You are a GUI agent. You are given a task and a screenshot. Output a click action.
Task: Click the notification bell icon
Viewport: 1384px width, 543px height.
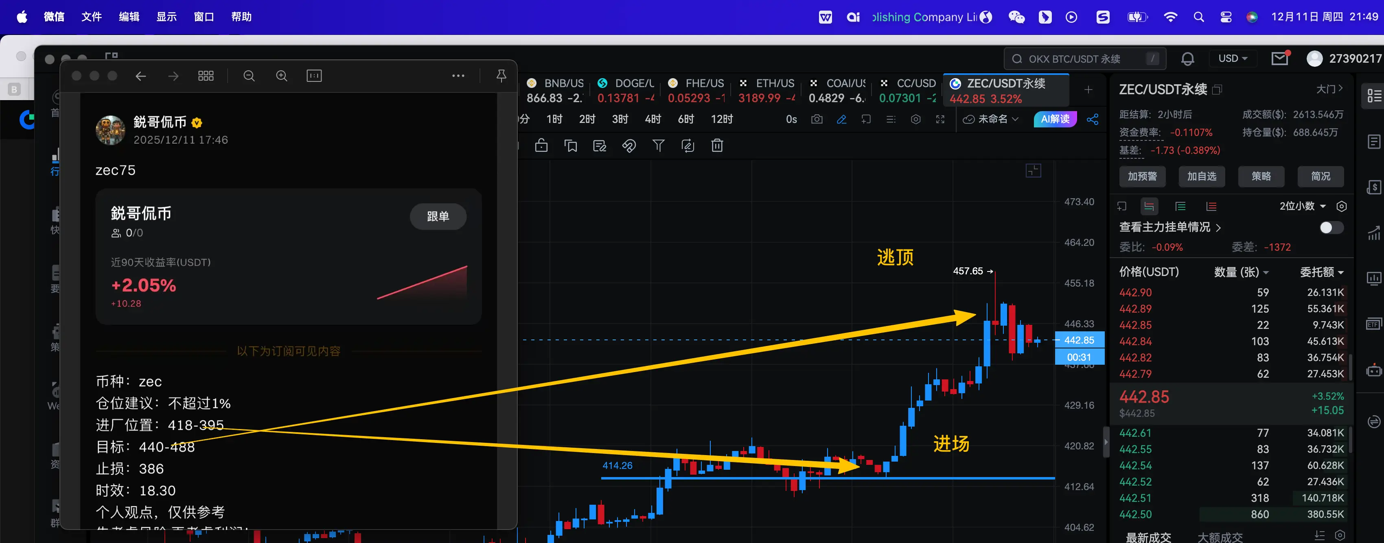1187,59
